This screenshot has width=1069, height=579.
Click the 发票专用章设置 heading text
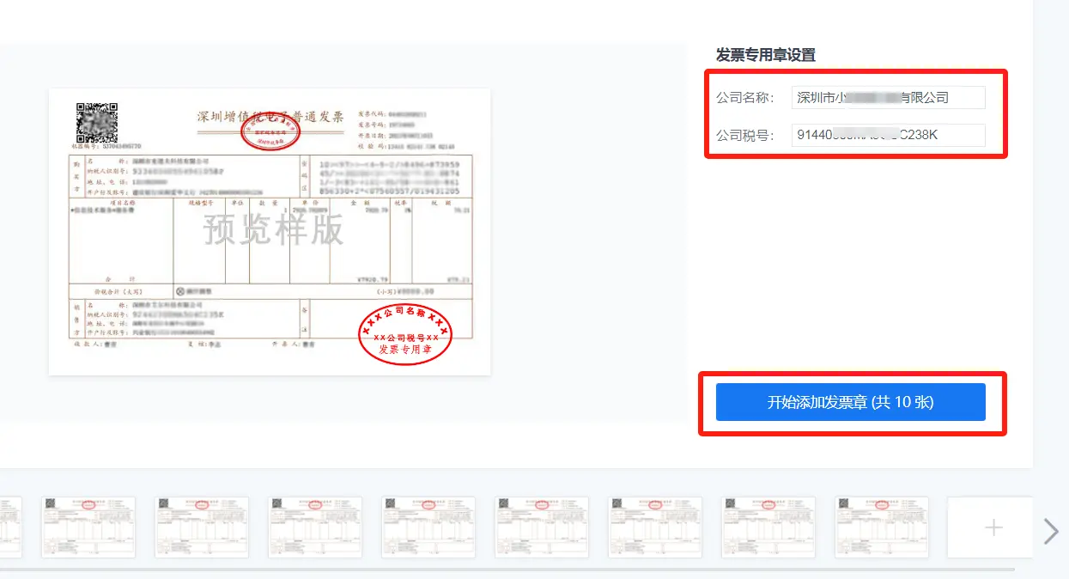[x=766, y=55]
